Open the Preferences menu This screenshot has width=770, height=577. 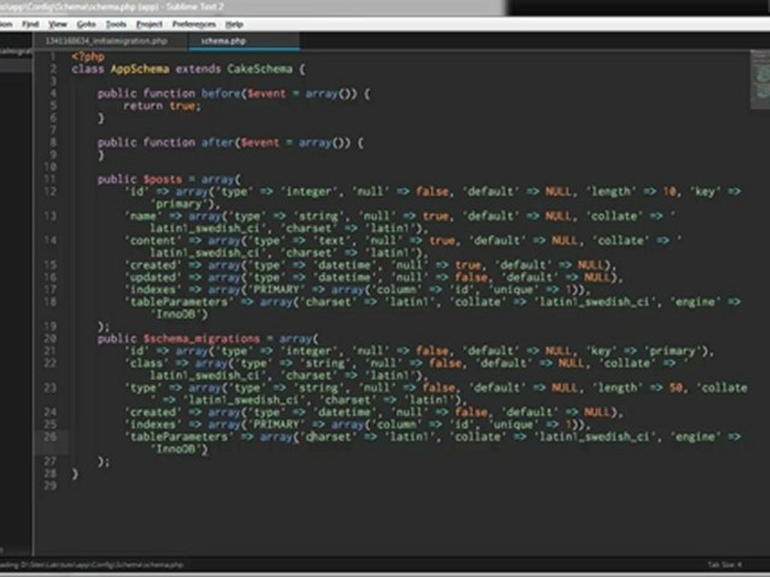(194, 24)
